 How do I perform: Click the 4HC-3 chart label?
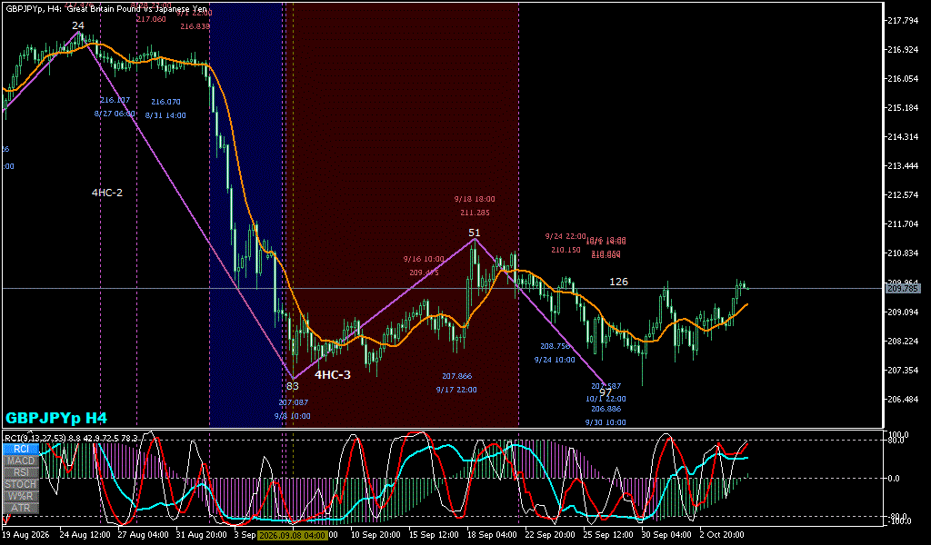click(333, 375)
